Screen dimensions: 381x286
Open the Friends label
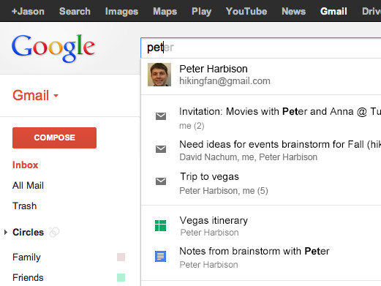point(28,278)
